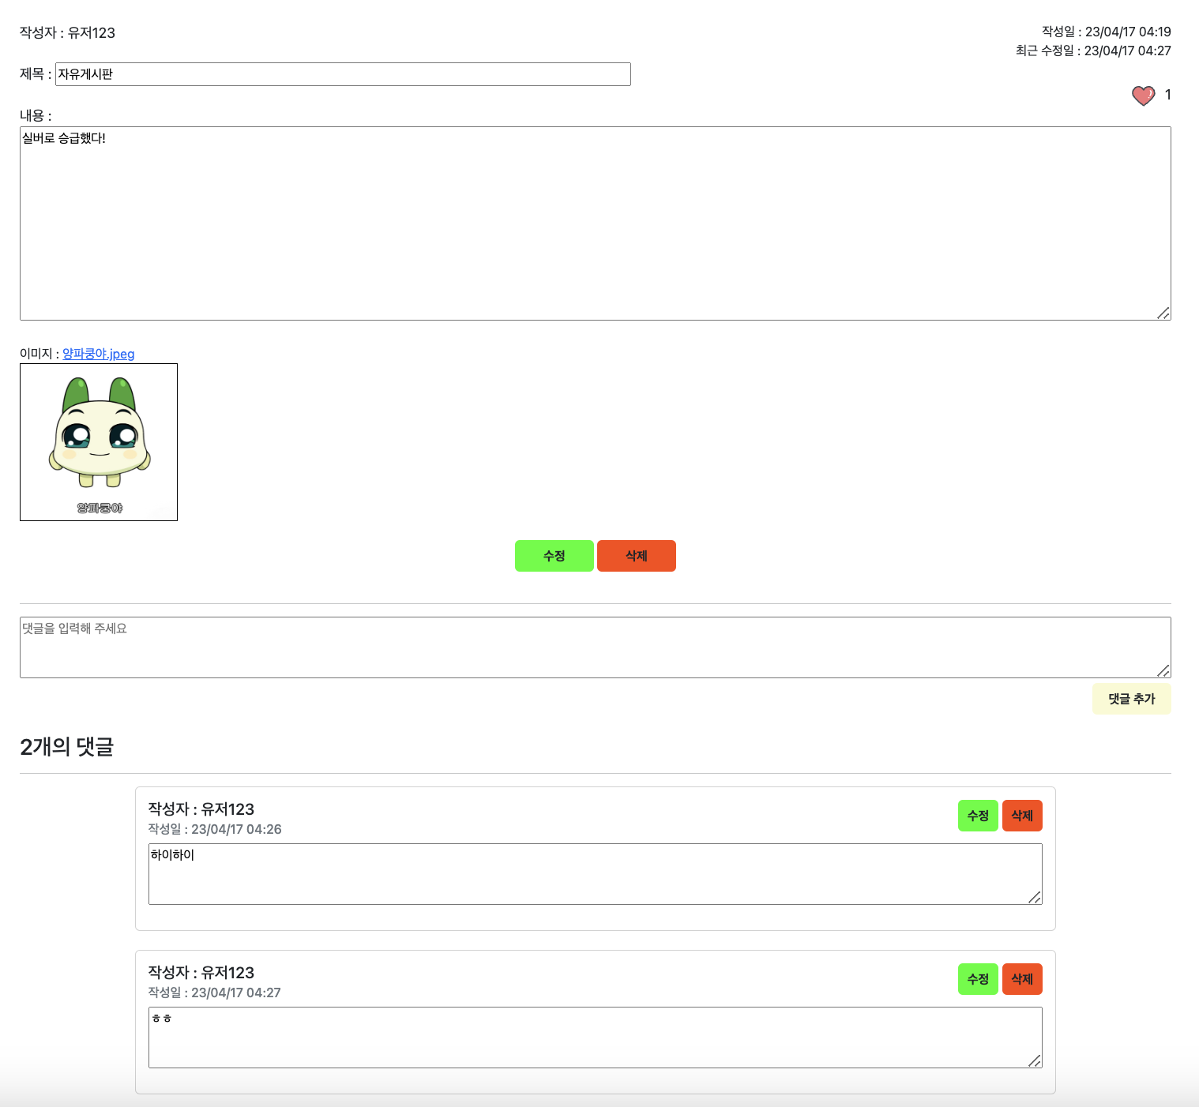Click the 하이하이 comment box resize handle

1035,898
